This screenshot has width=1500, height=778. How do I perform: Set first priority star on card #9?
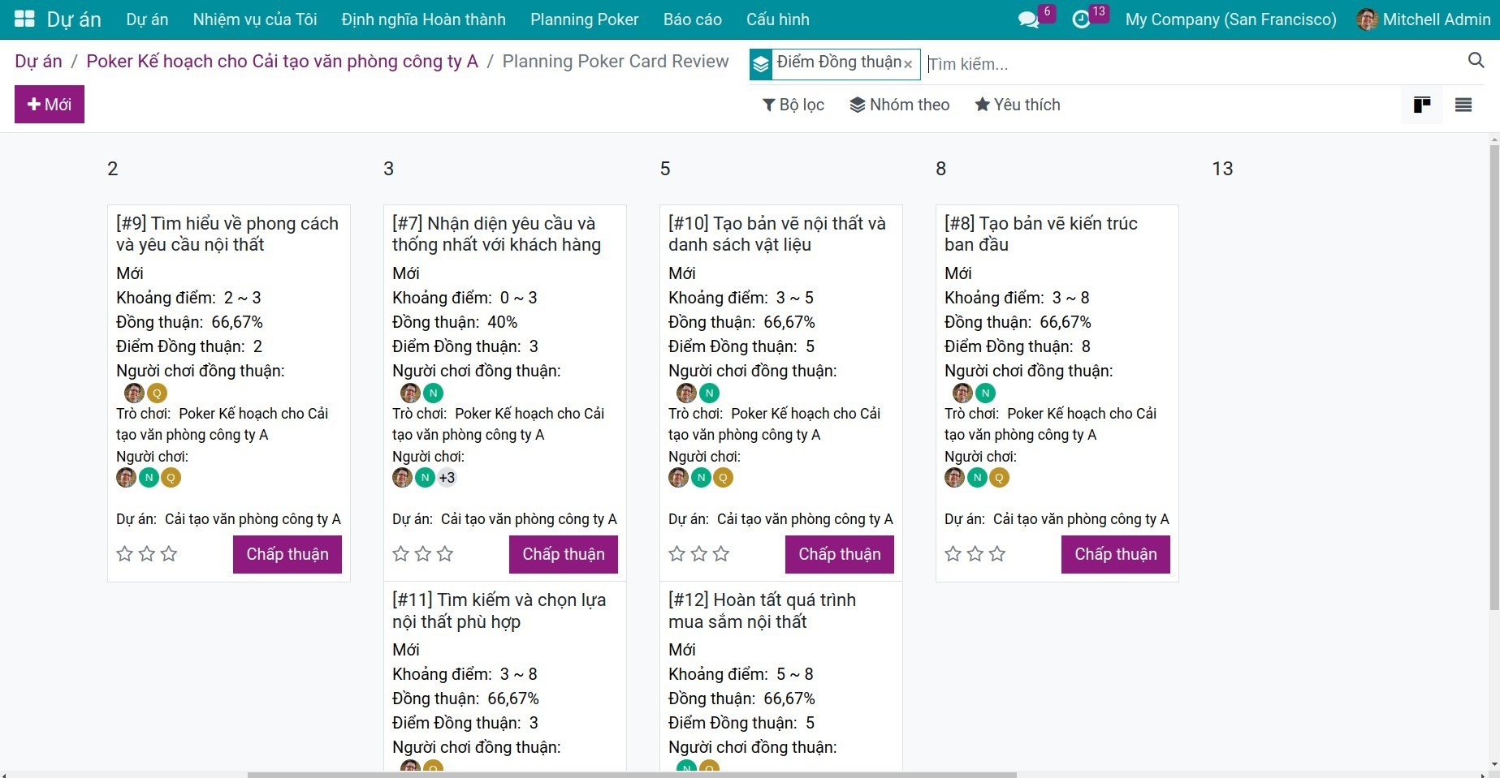[124, 554]
